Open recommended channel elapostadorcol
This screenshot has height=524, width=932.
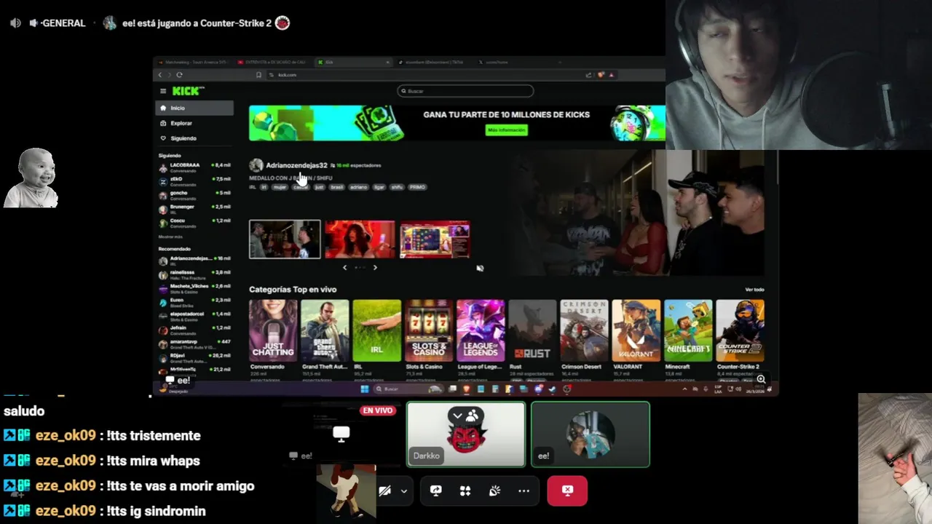pyautogui.click(x=194, y=315)
